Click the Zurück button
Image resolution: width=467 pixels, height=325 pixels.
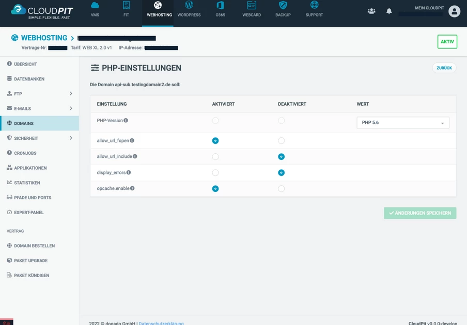pyautogui.click(x=444, y=68)
